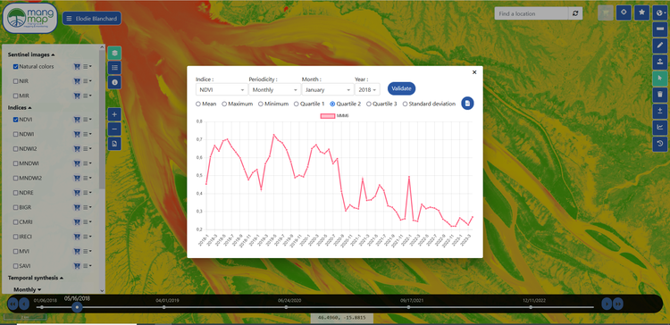
Task: Select the pointer selection tool
Action: [660, 78]
